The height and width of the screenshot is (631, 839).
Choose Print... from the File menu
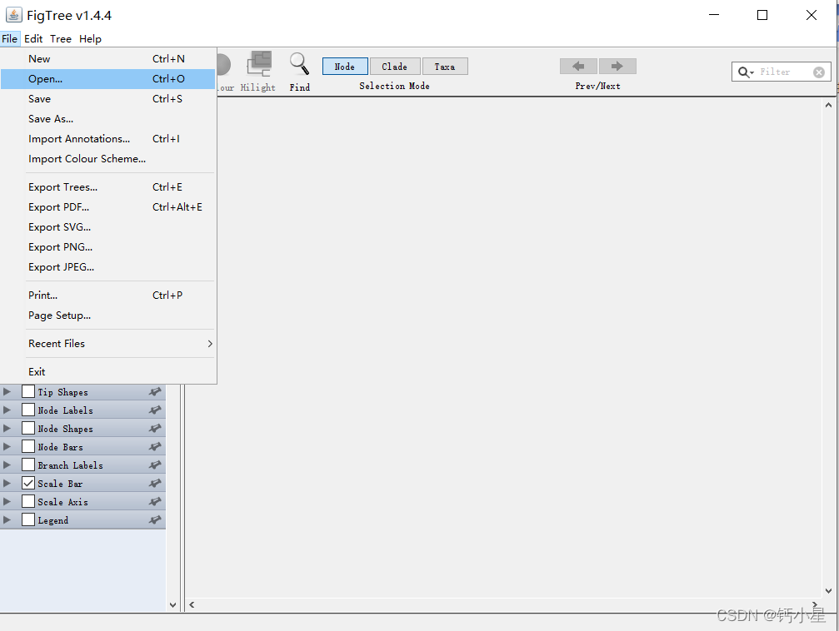[108, 296]
